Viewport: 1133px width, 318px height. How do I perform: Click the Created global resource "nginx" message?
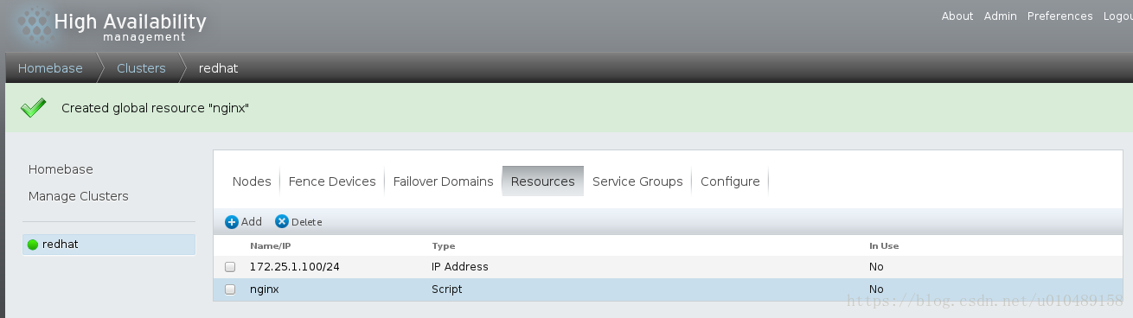click(x=155, y=108)
